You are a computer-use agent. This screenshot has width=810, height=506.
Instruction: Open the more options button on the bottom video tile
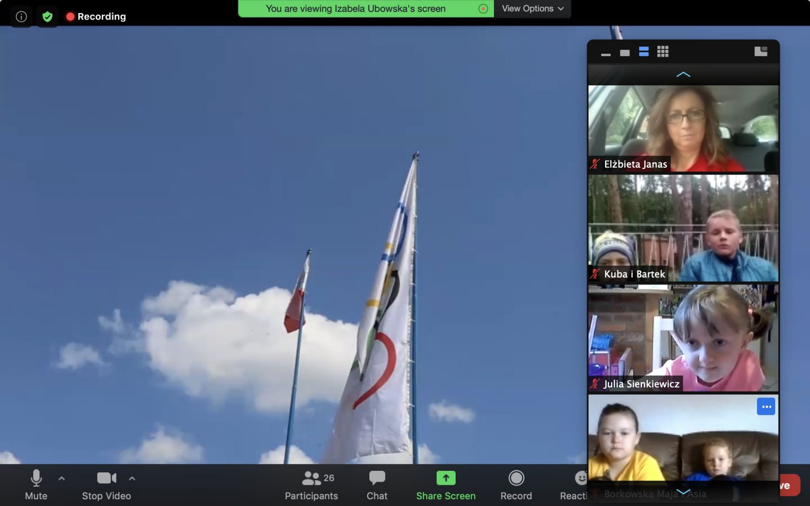(x=766, y=406)
